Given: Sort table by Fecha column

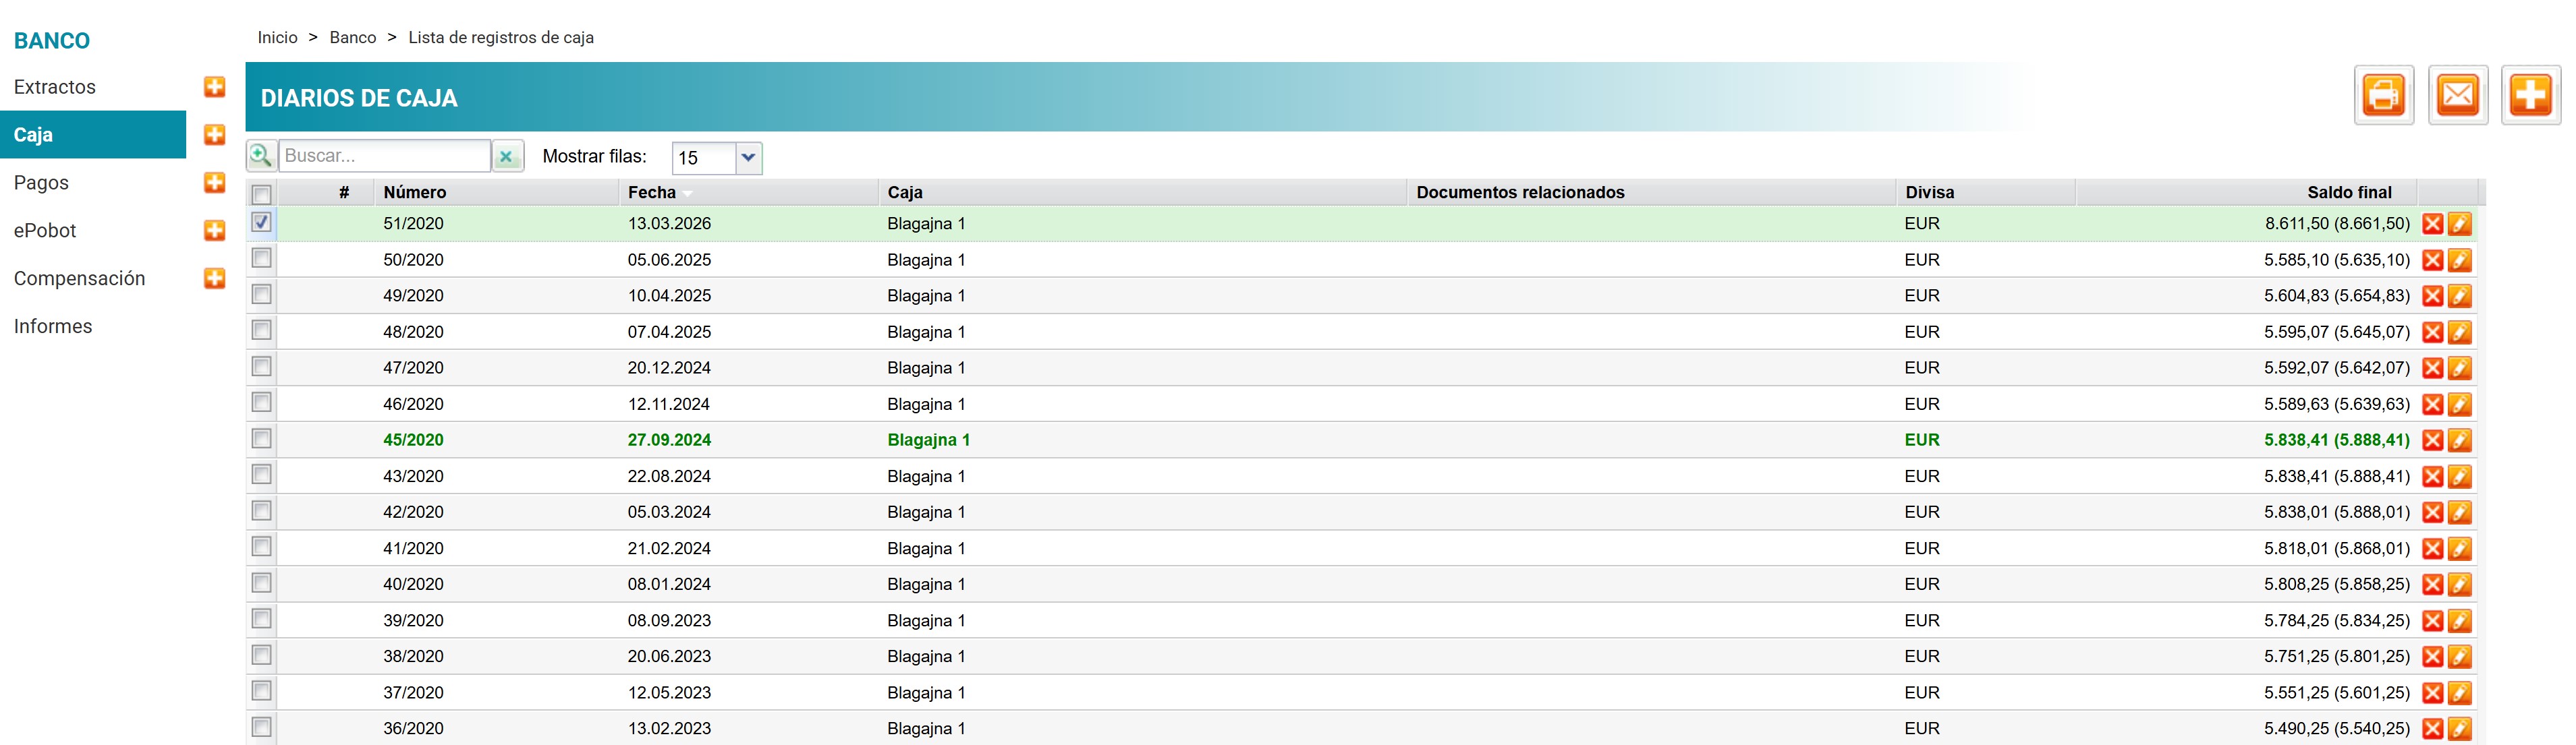Looking at the screenshot, I should click(x=652, y=193).
